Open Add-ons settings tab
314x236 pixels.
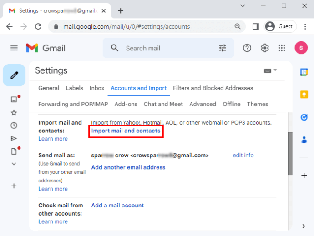[x=126, y=104]
